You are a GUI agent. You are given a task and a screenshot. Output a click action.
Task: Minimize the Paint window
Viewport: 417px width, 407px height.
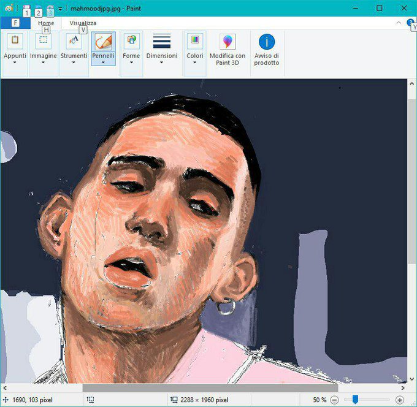tap(355, 8)
